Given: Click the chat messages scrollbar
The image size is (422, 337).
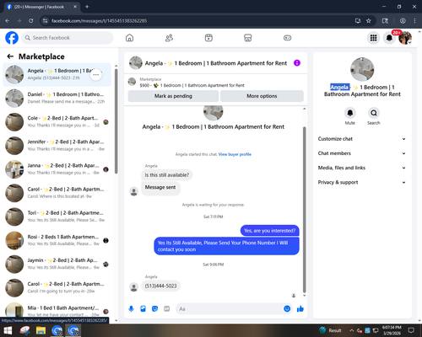Looking at the screenshot, I should (304, 209).
